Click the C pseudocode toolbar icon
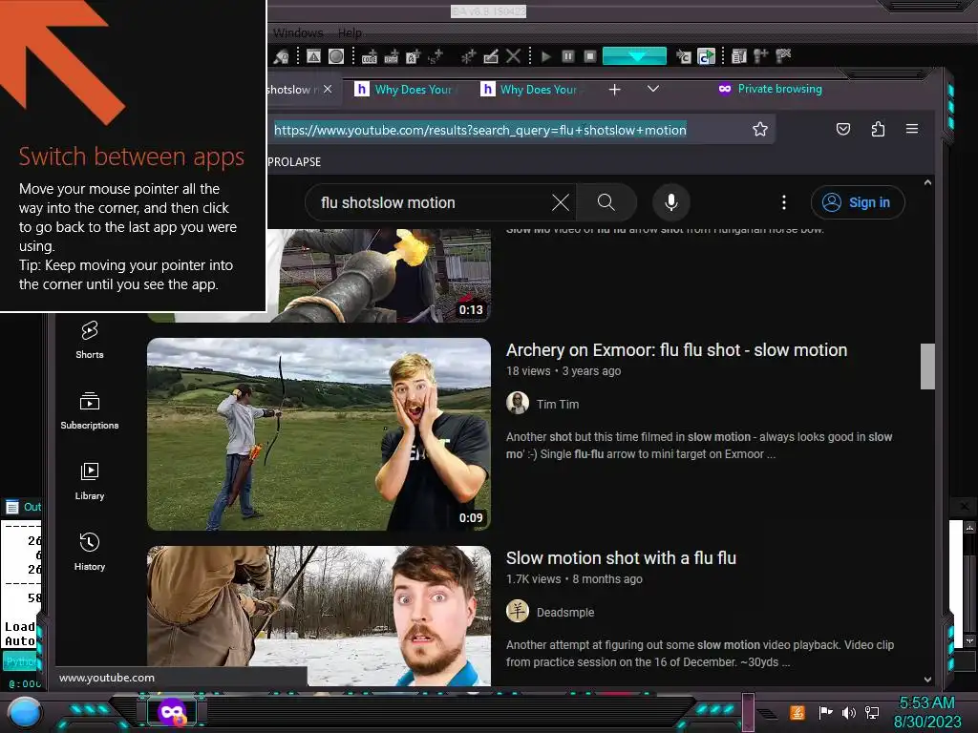978x733 pixels. (x=684, y=56)
